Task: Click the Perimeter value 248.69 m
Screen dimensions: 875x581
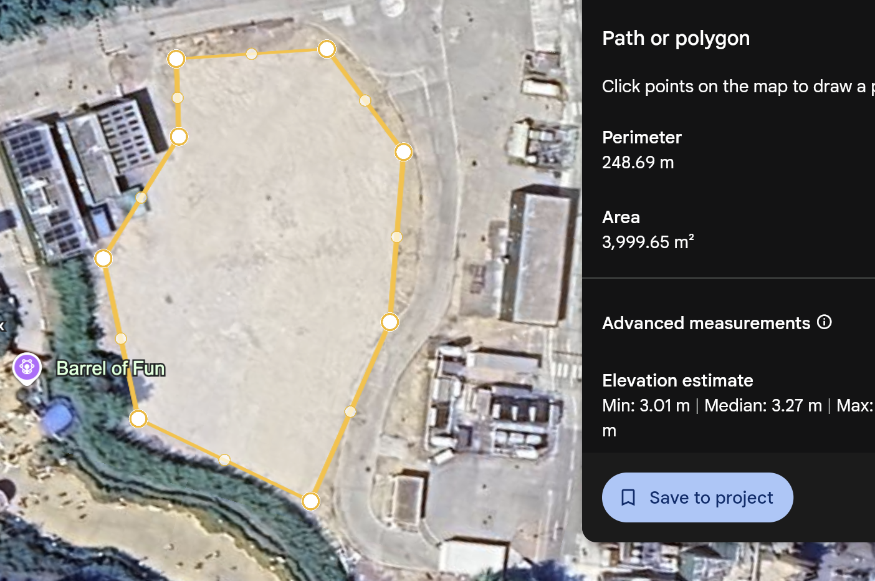Action: tap(638, 163)
